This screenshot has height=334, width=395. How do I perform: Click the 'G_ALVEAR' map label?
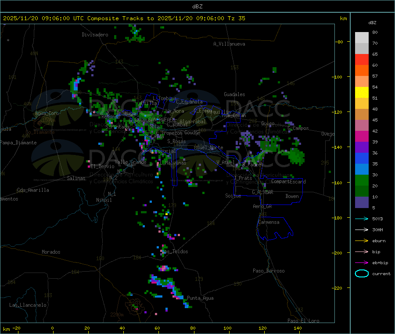pos(262,192)
